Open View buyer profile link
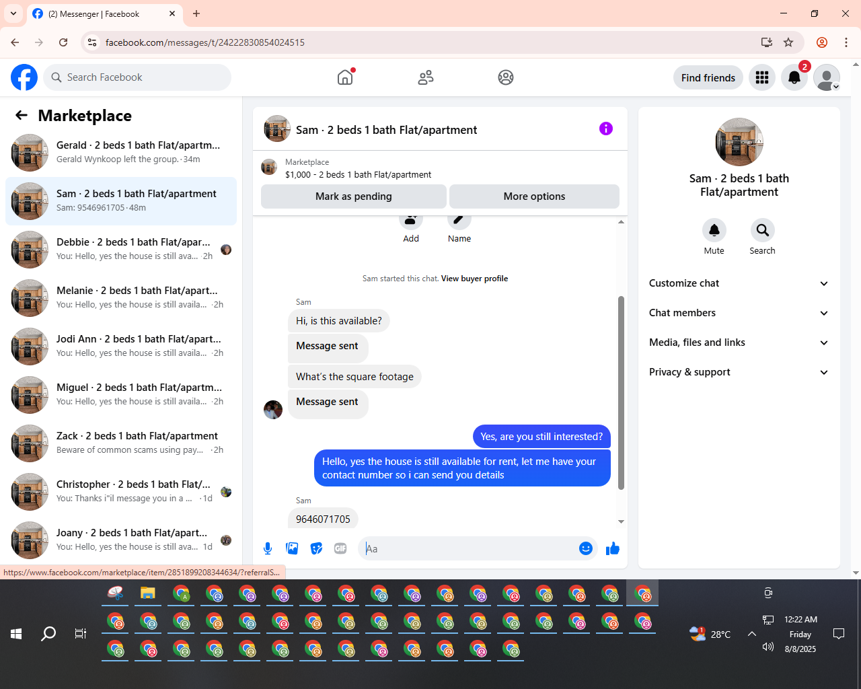 click(474, 279)
